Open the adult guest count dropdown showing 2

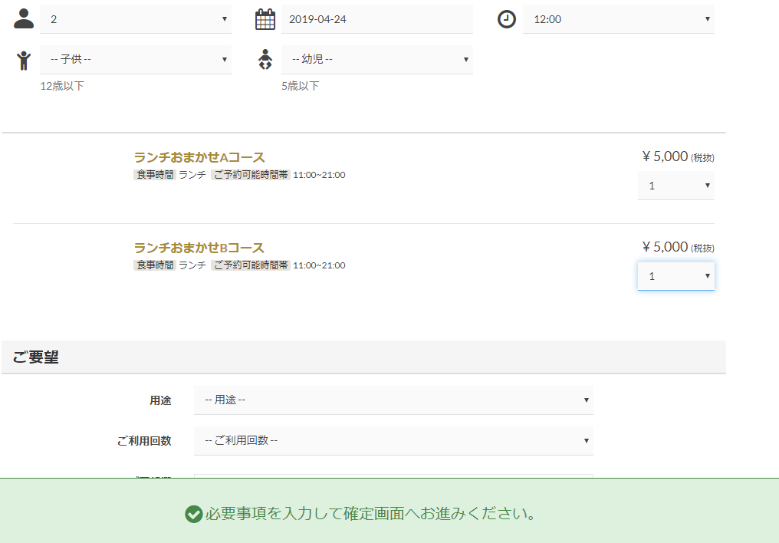pos(136,19)
